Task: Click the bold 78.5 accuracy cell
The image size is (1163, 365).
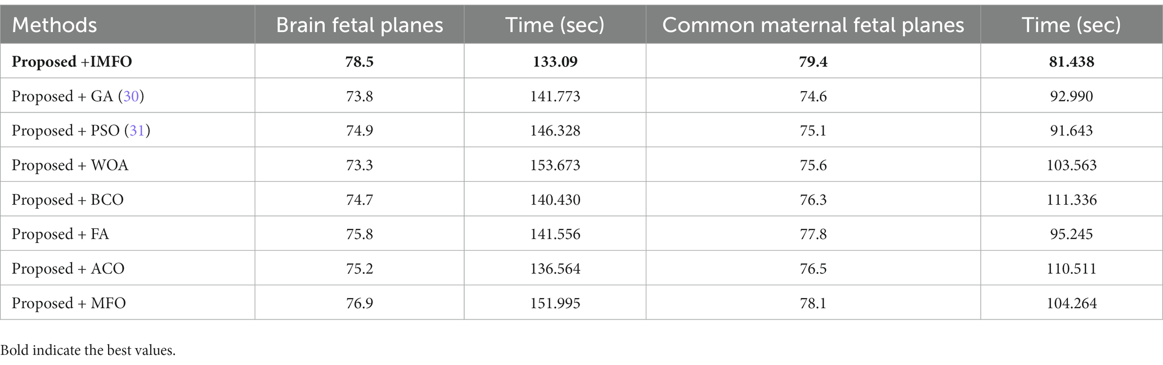Action: point(360,61)
